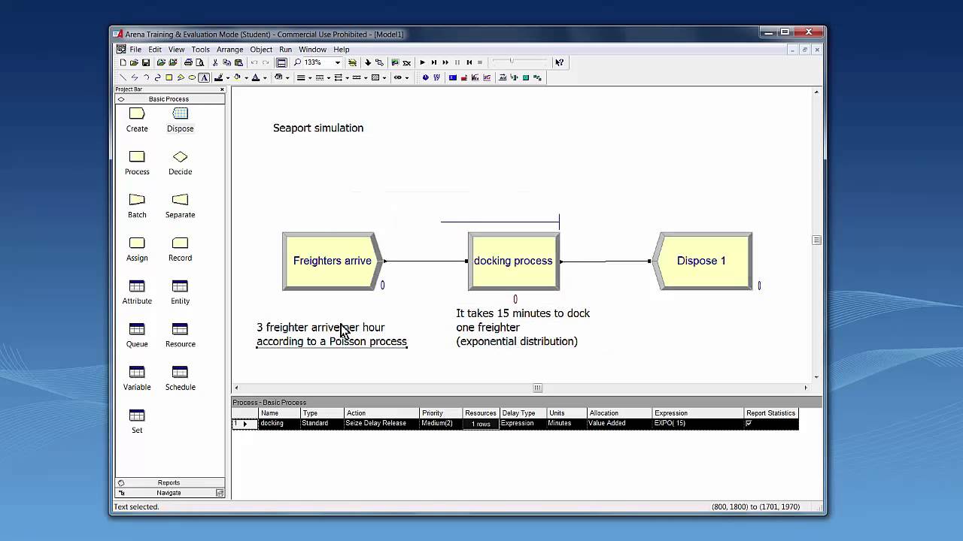The width and height of the screenshot is (963, 541).
Task: Click the Paste clipboard icon
Action: coord(238,62)
